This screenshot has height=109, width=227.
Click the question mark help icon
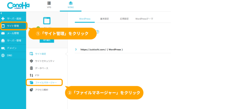pyautogui.click(x=98, y=32)
